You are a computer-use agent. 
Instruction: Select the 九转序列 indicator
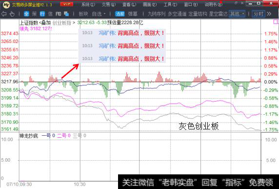click(x=157, y=14)
